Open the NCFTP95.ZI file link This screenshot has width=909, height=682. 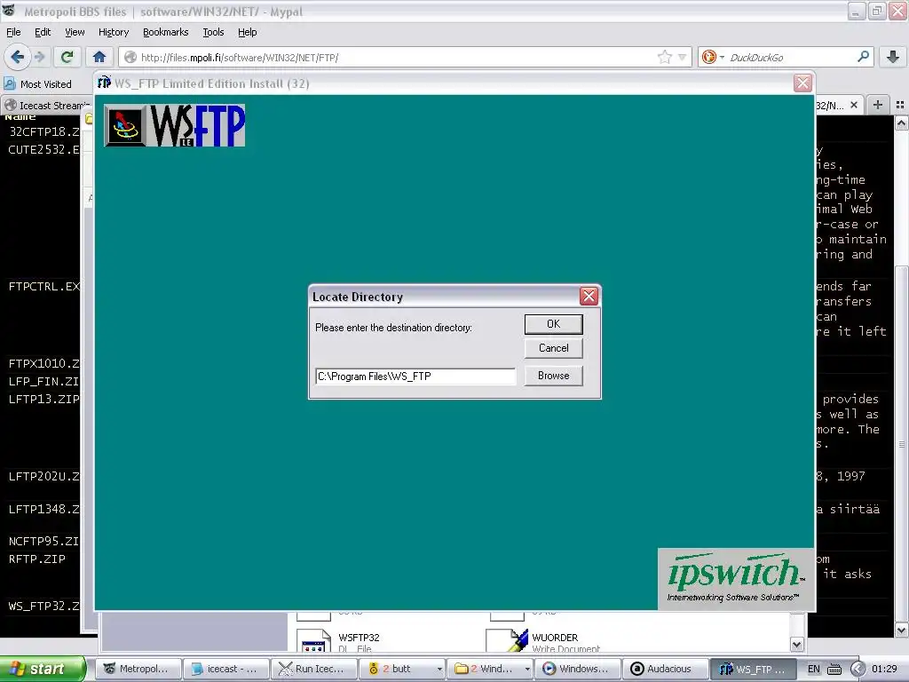coord(43,542)
